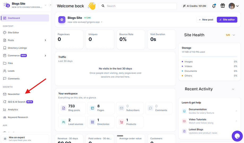The height and width of the screenshot is (143, 244).
Task: Click the Live status badge
Action: coord(88,18)
